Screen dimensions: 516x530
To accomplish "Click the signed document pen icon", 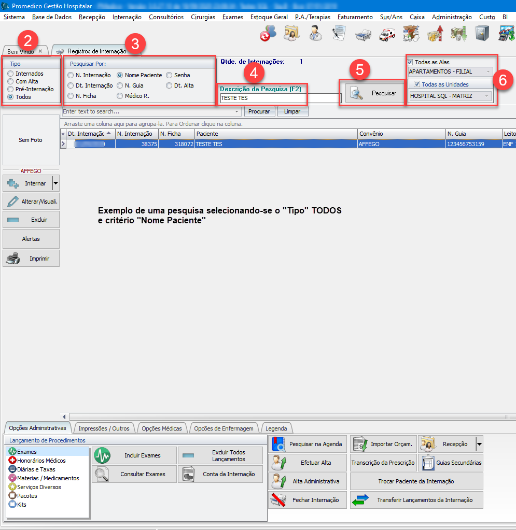I will (339, 34).
